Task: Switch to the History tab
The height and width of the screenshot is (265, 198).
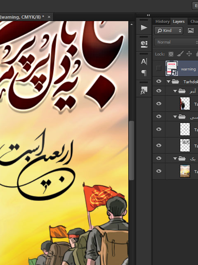Action: point(162,22)
